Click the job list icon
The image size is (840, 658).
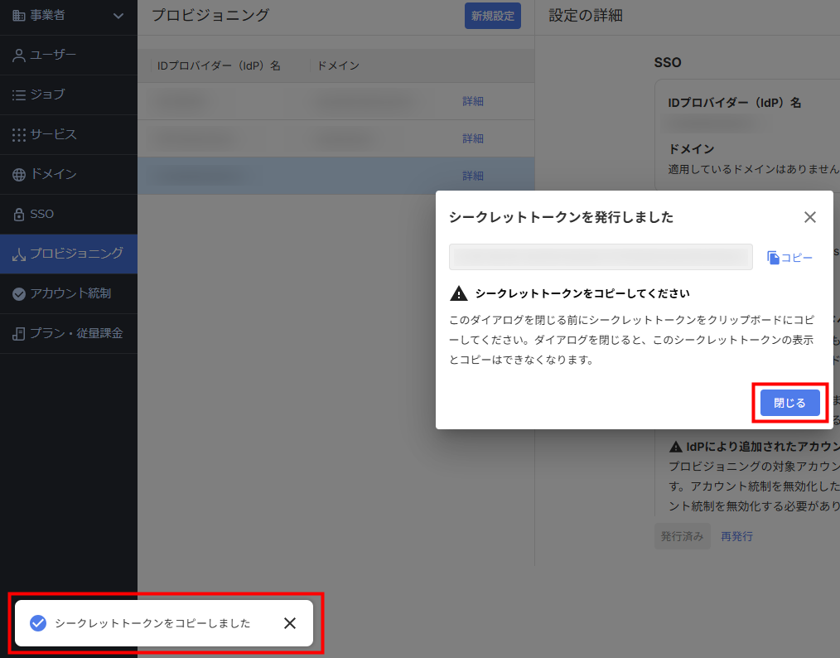[19, 95]
